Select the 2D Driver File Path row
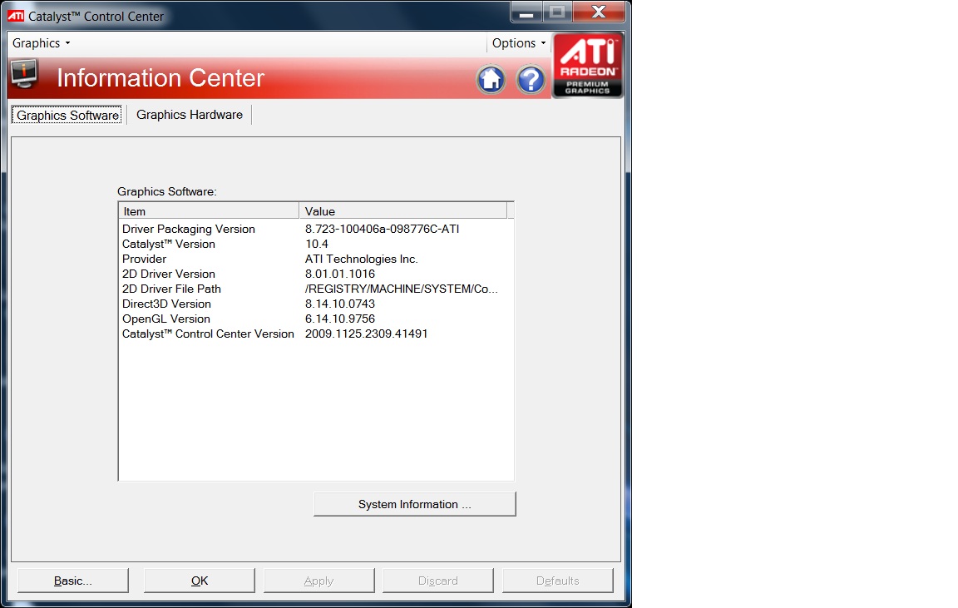The height and width of the screenshot is (608, 958). tap(316, 289)
